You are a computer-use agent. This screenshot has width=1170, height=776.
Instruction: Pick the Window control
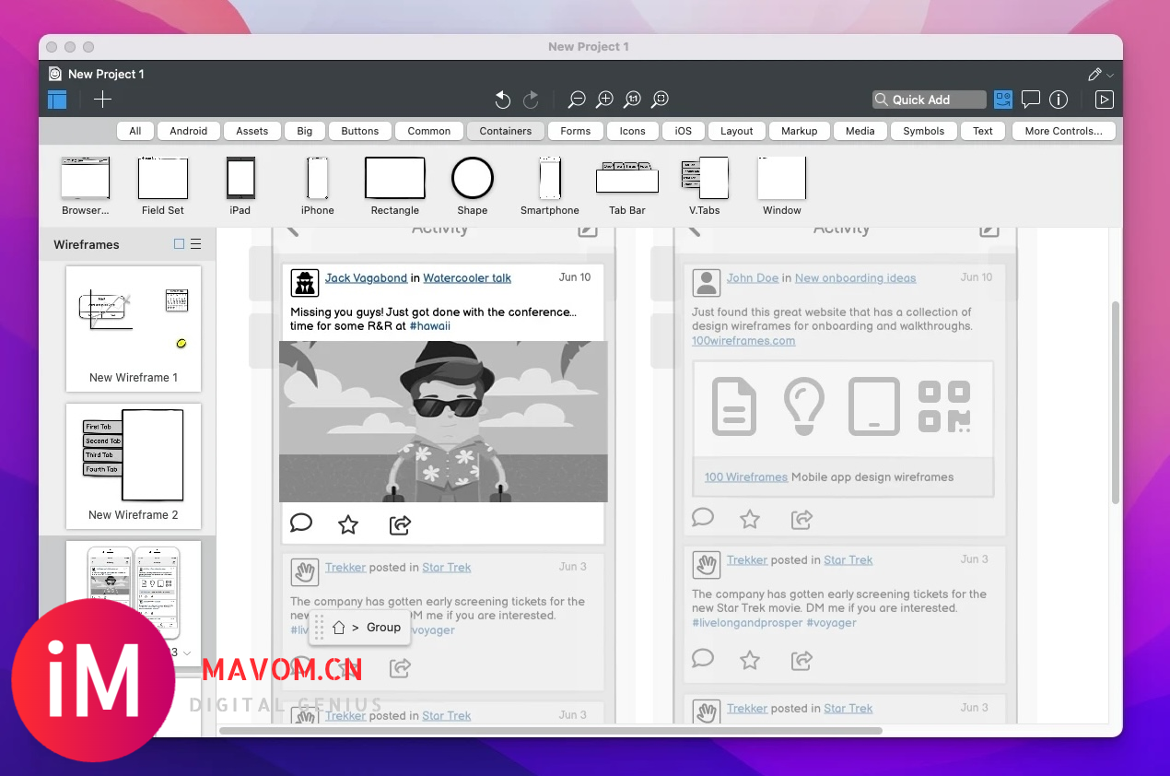coord(782,186)
